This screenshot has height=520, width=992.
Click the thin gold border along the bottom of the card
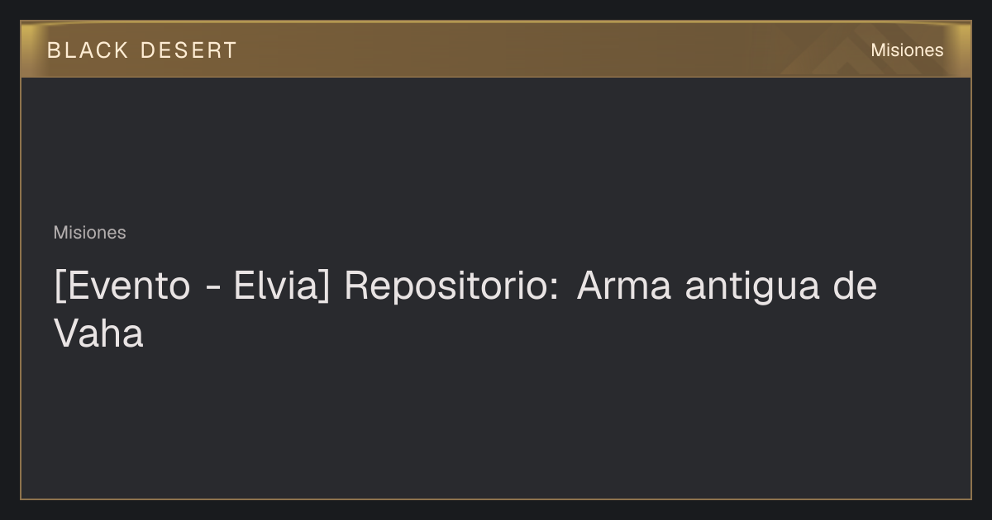point(496,499)
